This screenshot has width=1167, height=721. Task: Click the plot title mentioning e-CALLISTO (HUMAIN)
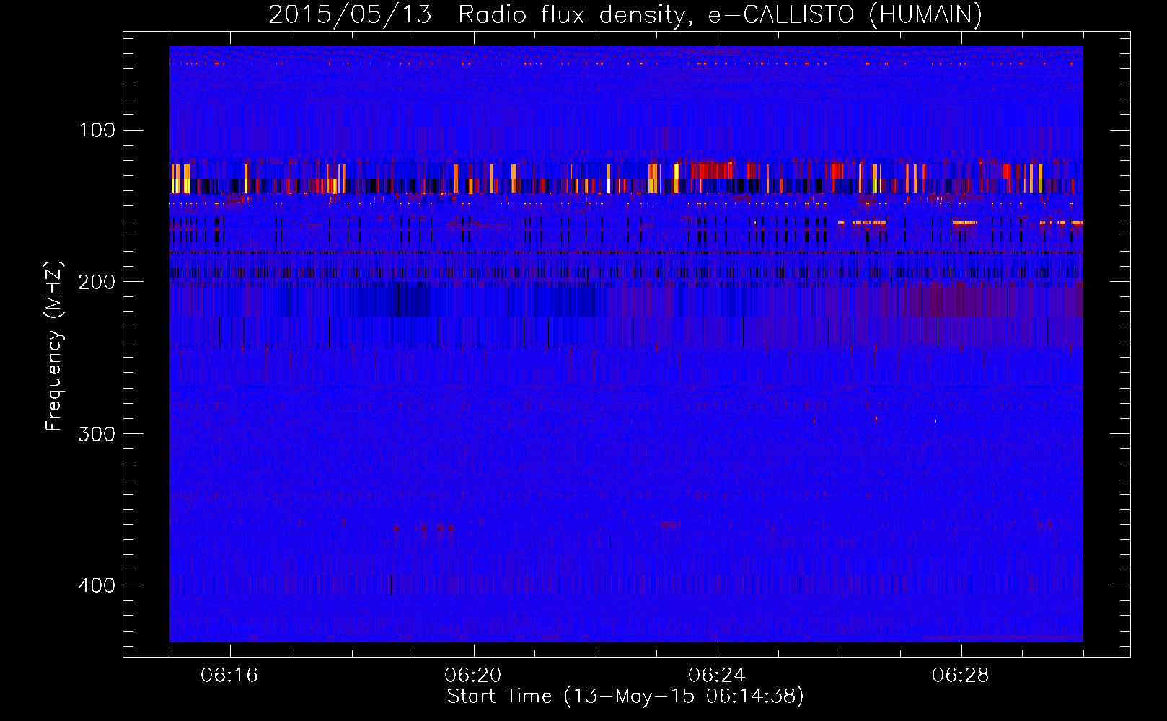coord(625,14)
